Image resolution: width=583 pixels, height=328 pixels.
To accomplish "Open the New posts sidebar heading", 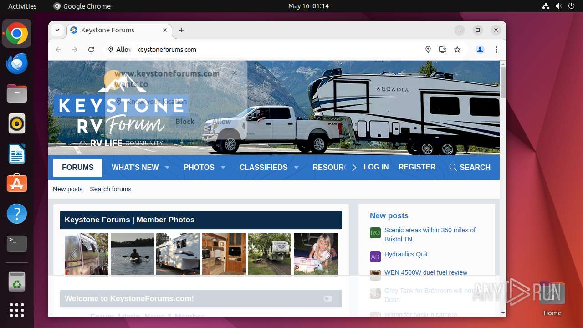I will (389, 215).
